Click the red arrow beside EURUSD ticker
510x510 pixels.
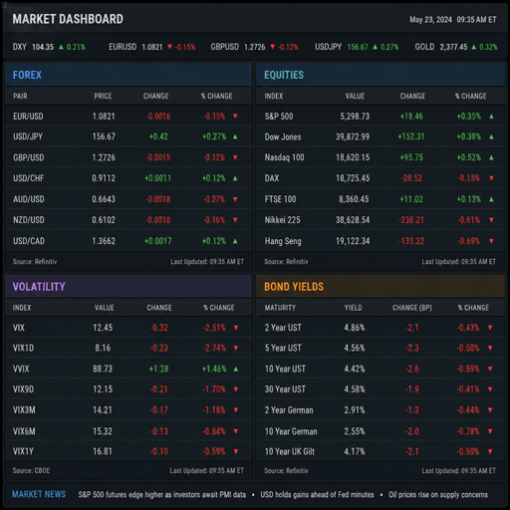tap(169, 47)
